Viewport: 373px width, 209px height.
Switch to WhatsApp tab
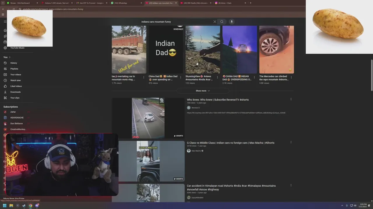tap(126, 3)
